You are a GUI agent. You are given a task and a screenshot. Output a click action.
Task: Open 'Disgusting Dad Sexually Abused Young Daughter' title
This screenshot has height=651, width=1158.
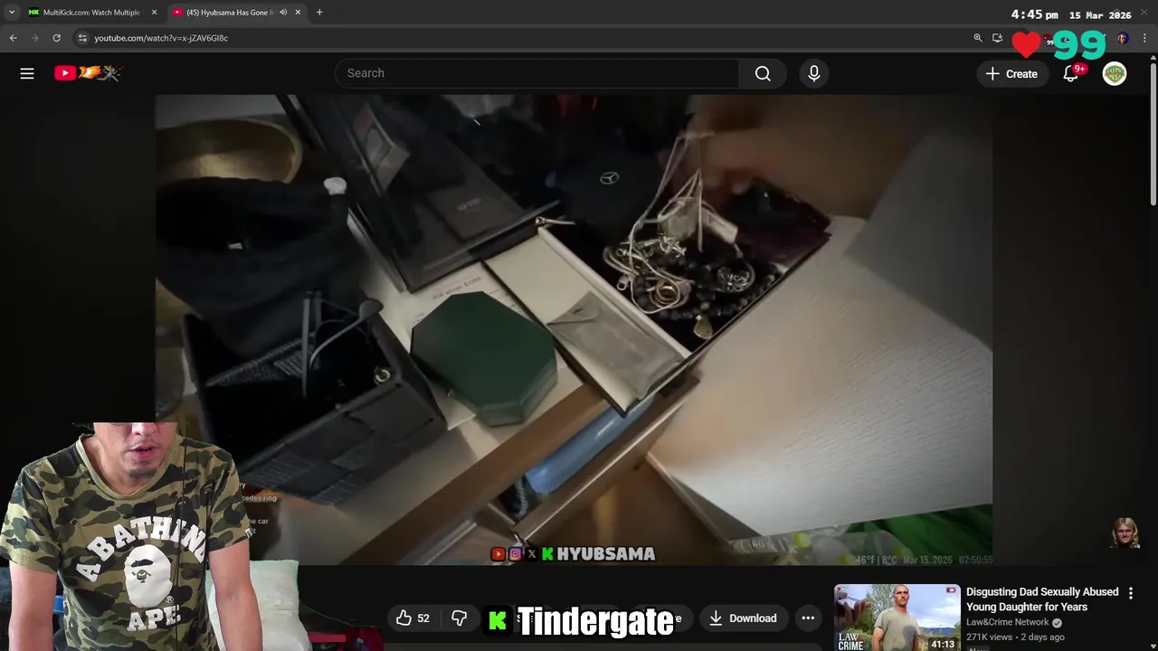(1042, 599)
